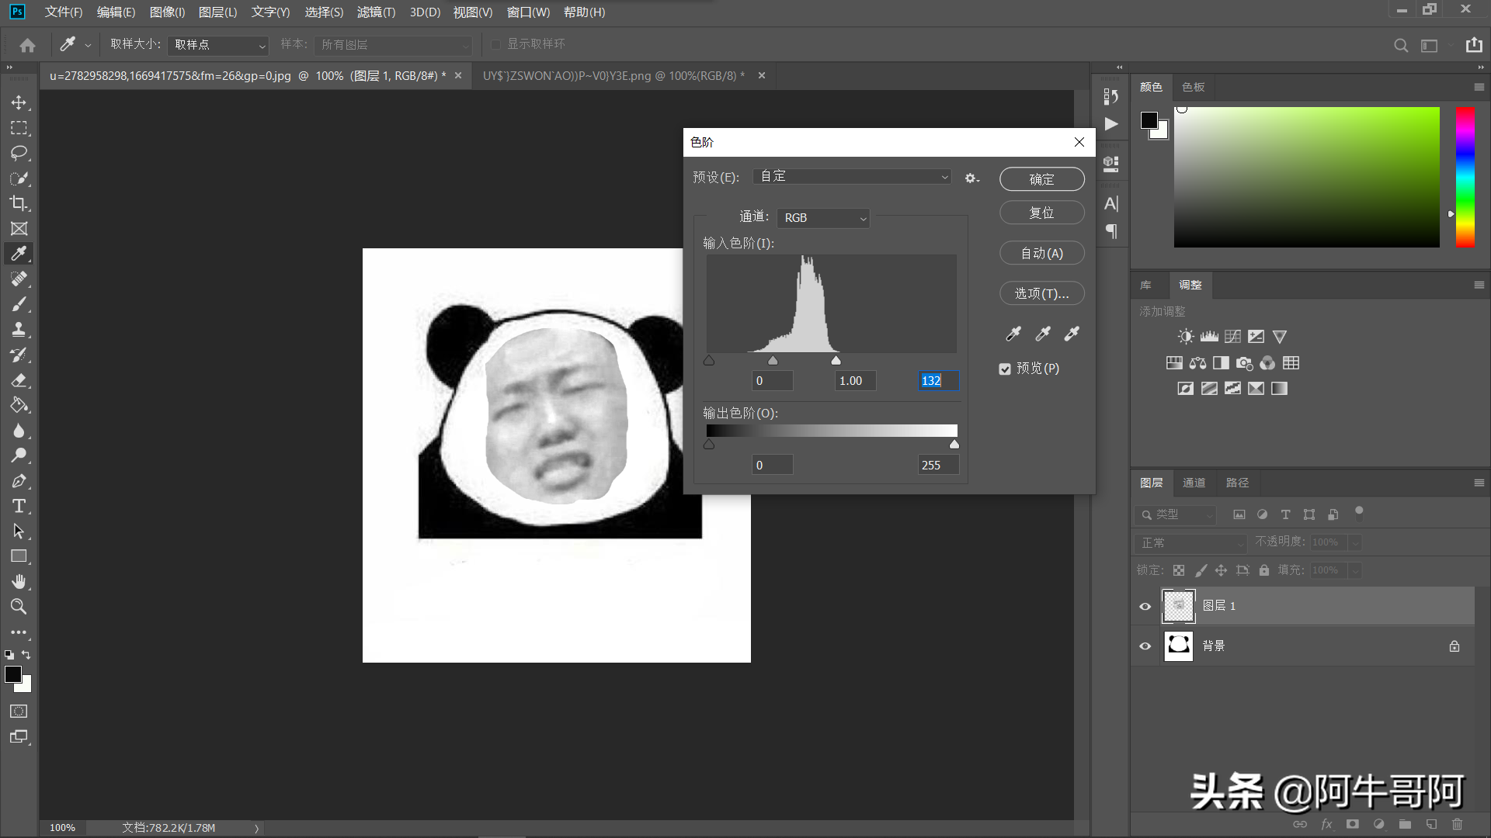
Task: Open the 取样大小 sample size dropdown
Action: click(218, 45)
